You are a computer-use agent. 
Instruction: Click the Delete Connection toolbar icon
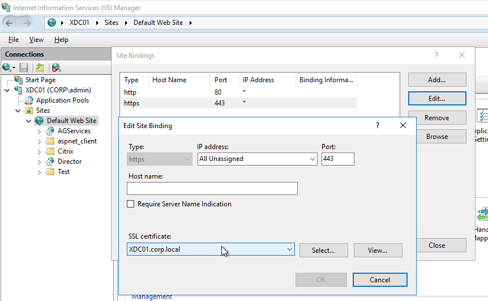click(x=57, y=67)
